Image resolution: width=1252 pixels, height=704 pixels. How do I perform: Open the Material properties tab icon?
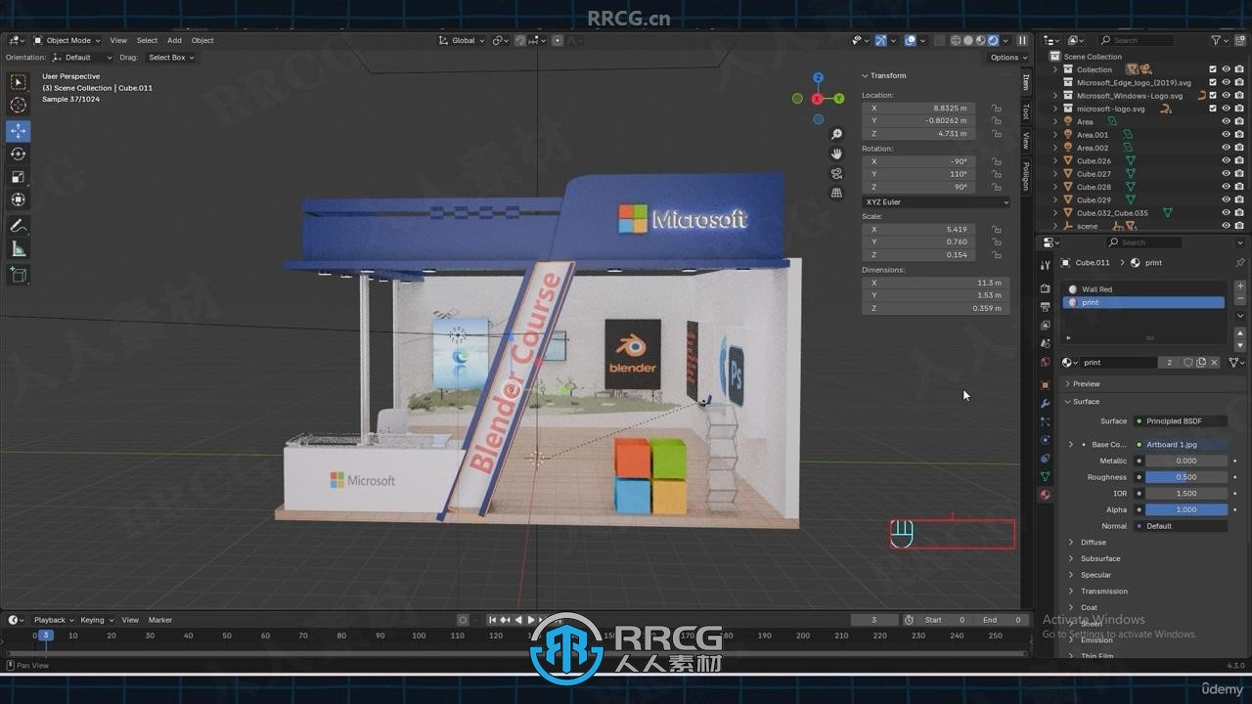[1046, 495]
